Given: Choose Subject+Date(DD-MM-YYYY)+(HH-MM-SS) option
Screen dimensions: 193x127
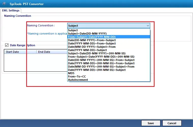Looking at the screenshot, I should (109, 53).
